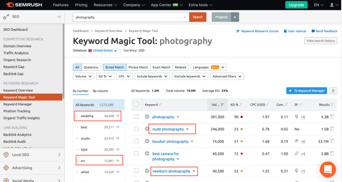Add newborn photography keyword with plus icon
The width and height of the screenshot is (342, 182).
[x=147, y=171]
